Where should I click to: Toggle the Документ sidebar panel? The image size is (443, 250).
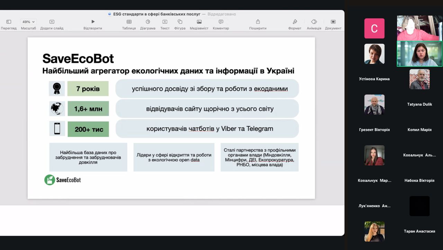pyautogui.click(x=333, y=22)
